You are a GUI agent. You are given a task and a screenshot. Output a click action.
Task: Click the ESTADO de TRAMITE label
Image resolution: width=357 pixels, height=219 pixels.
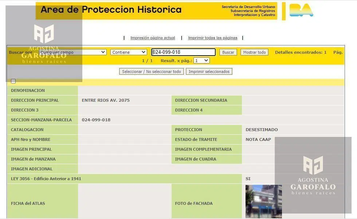point(196,139)
